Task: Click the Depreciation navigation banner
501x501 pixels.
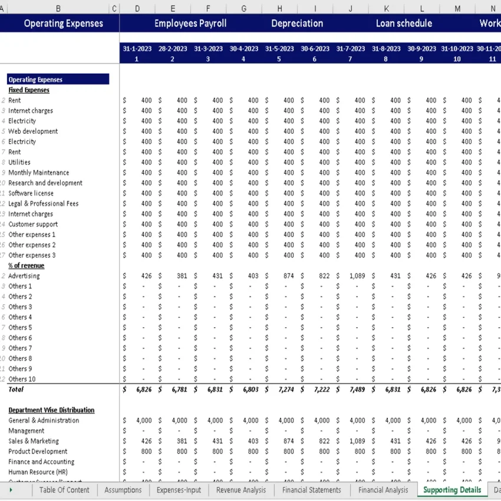Action: (297, 24)
